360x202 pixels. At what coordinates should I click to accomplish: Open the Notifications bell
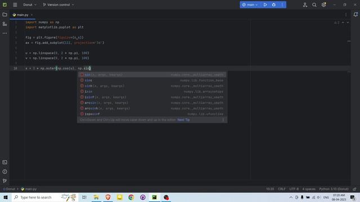pos(355,15)
